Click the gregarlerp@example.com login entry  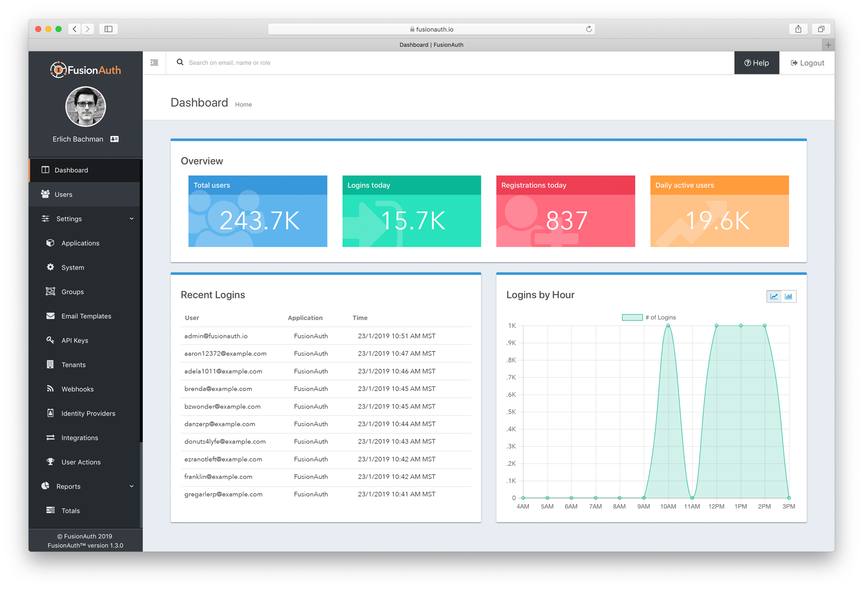pyautogui.click(x=326, y=494)
